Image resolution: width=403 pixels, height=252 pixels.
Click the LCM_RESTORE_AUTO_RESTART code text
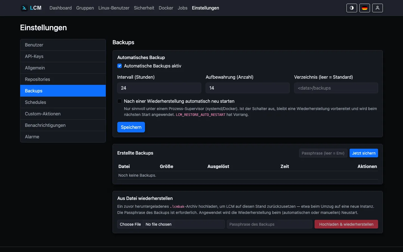200,115
